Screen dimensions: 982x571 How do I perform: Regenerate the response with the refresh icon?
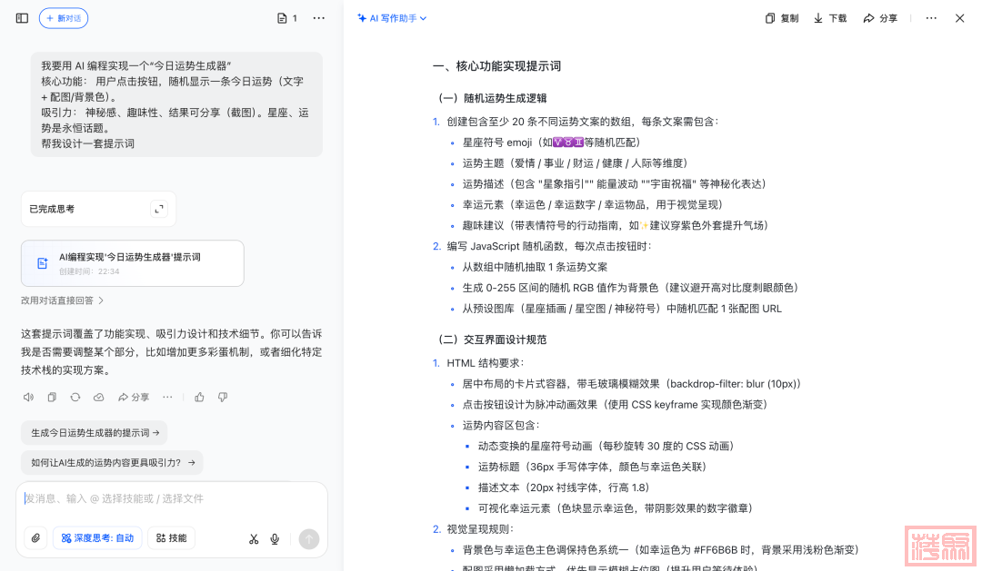tap(75, 397)
